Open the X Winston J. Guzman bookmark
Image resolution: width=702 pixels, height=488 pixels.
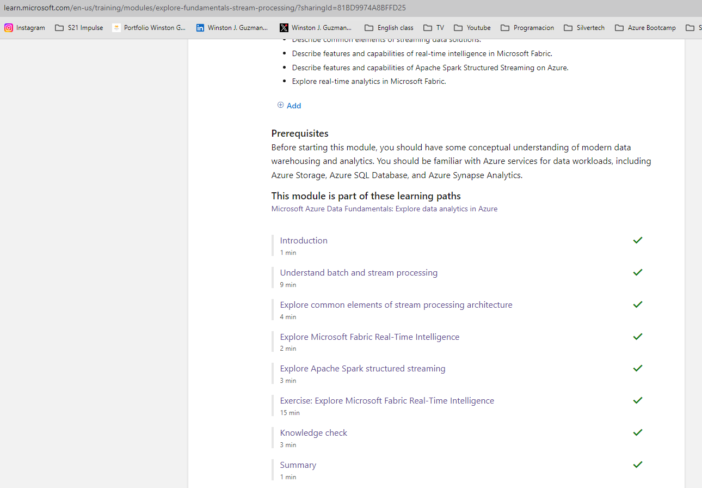click(316, 28)
